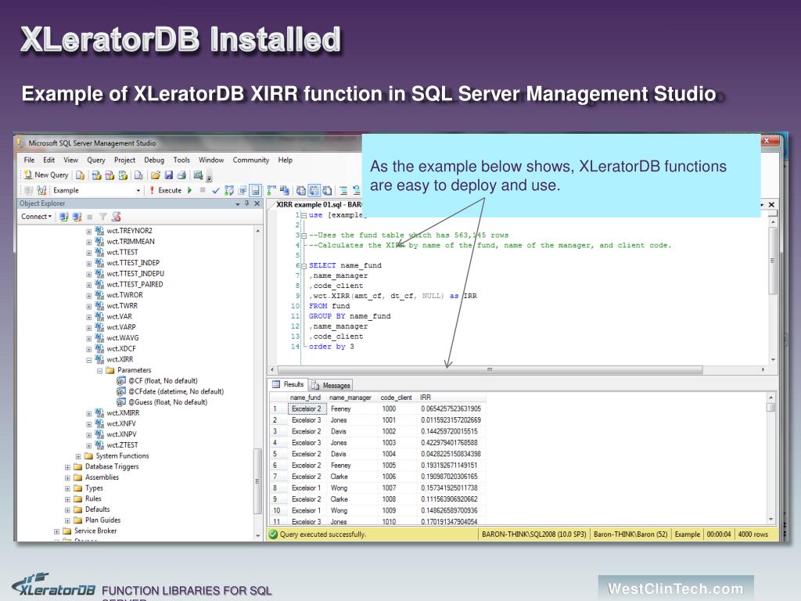
Task: Click the Analysis Services XMLA Query icon
Action: 123,175
